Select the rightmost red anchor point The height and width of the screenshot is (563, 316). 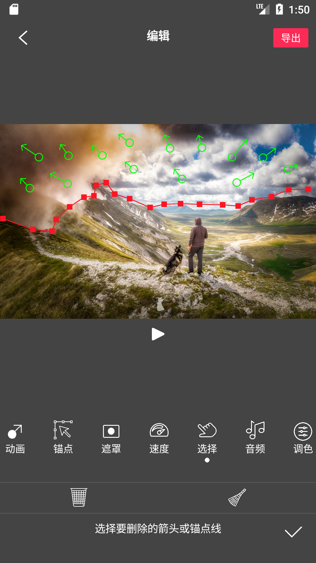(x=308, y=189)
